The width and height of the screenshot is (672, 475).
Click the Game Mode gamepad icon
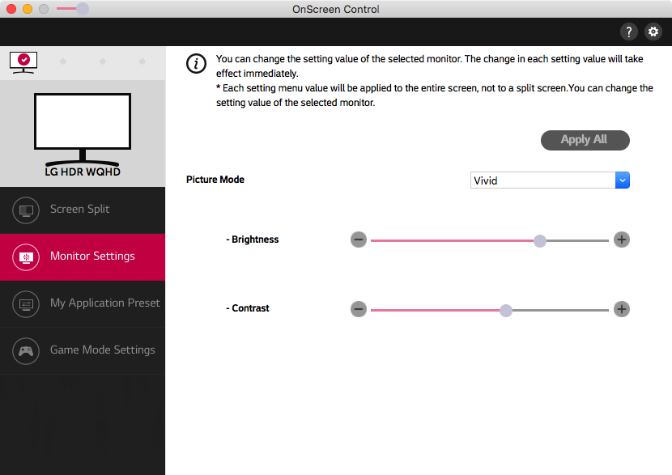(x=27, y=350)
